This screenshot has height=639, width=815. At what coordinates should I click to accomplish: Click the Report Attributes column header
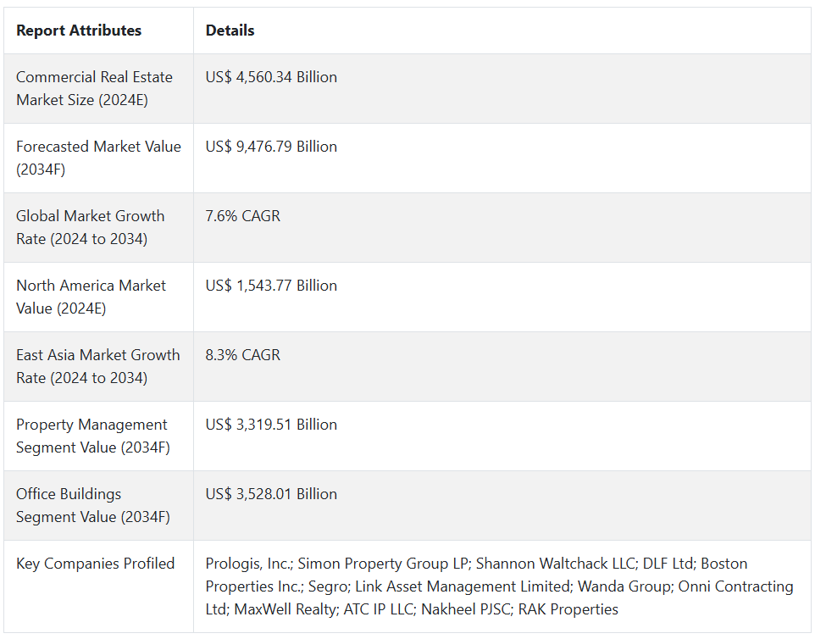[x=79, y=31]
